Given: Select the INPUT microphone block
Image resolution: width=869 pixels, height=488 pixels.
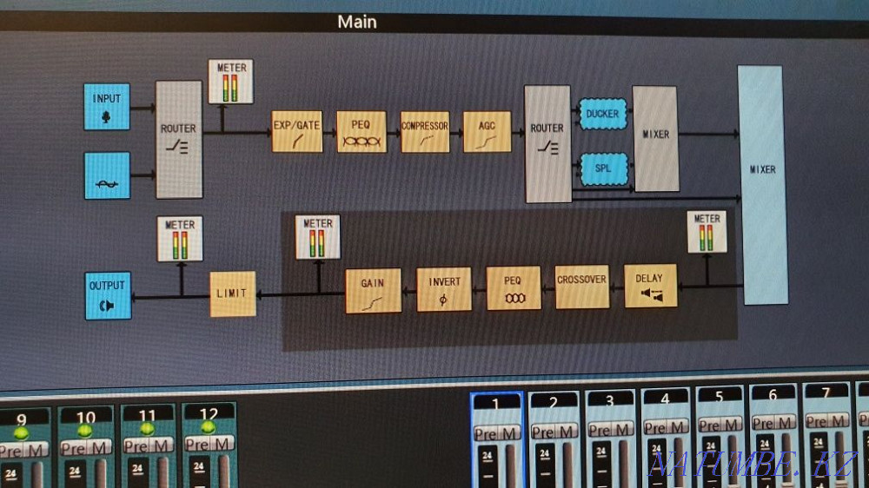Looking at the screenshot, I should pyautogui.click(x=107, y=107).
